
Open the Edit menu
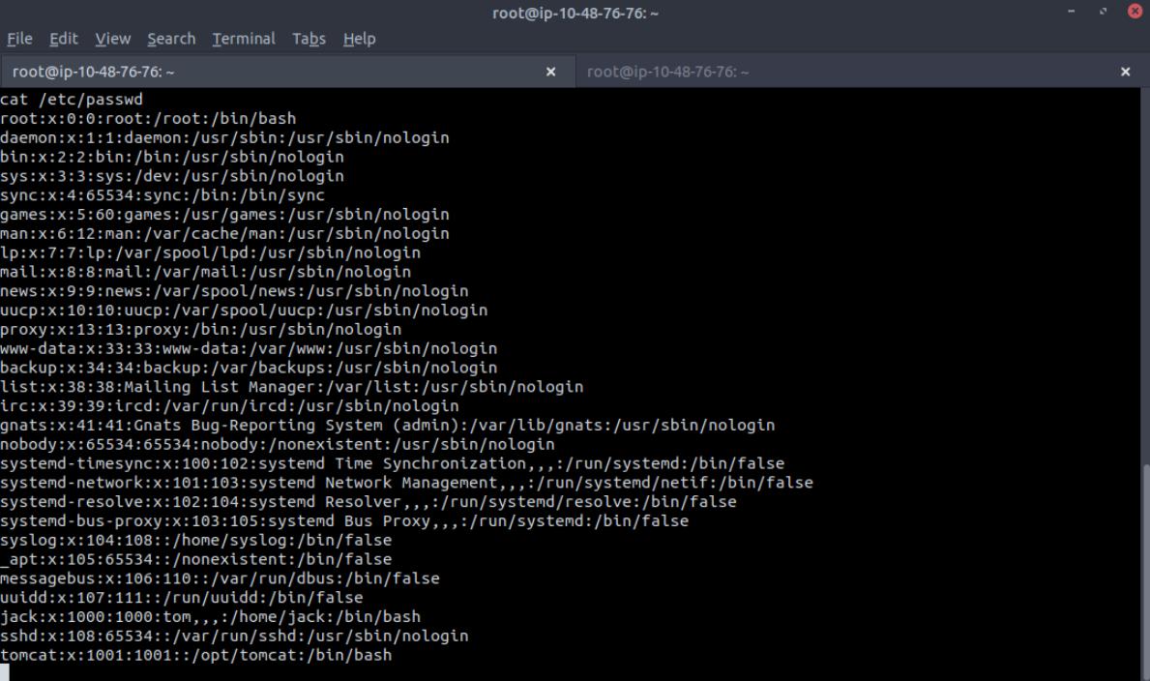[64, 39]
